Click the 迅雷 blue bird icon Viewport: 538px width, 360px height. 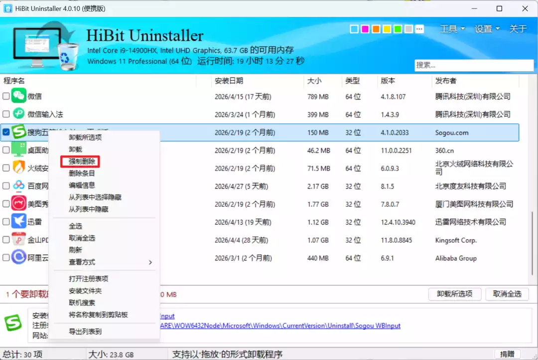(x=18, y=221)
